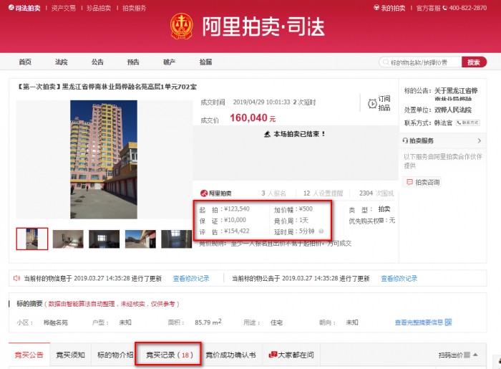Click 拍卖咨询 chat button
The width and height of the screenshot is (501, 369).
click(x=423, y=182)
